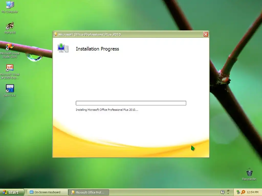Close the Office 2010 setup window
262x196 pixels.
(206, 34)
